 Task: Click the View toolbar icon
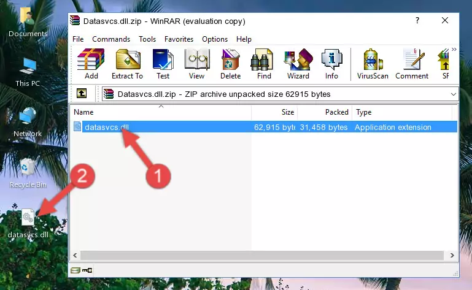[x=197, y=64]
